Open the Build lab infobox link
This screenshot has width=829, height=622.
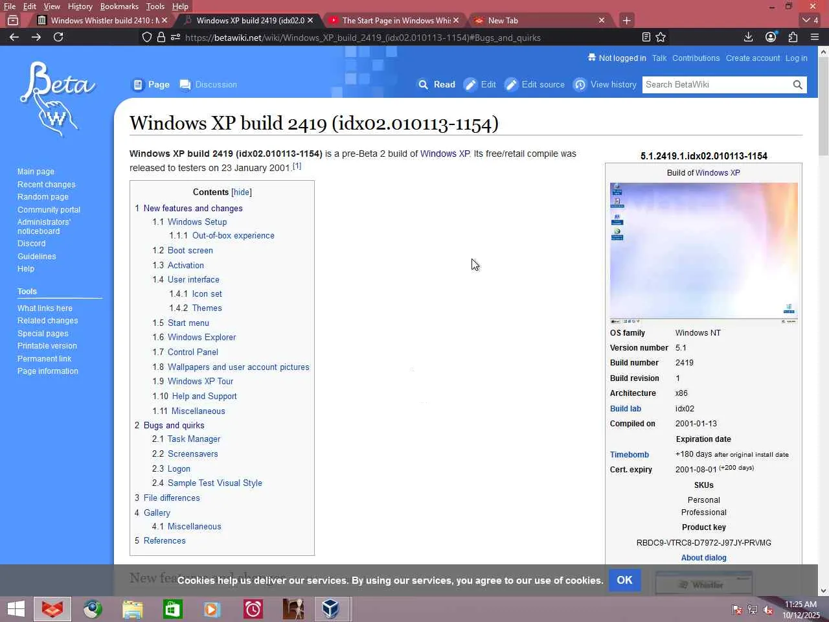[626, 409]
